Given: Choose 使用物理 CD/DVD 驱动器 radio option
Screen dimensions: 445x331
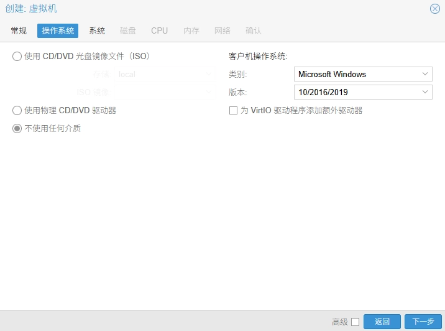Looking at the screenshot, I should (17, 110).
